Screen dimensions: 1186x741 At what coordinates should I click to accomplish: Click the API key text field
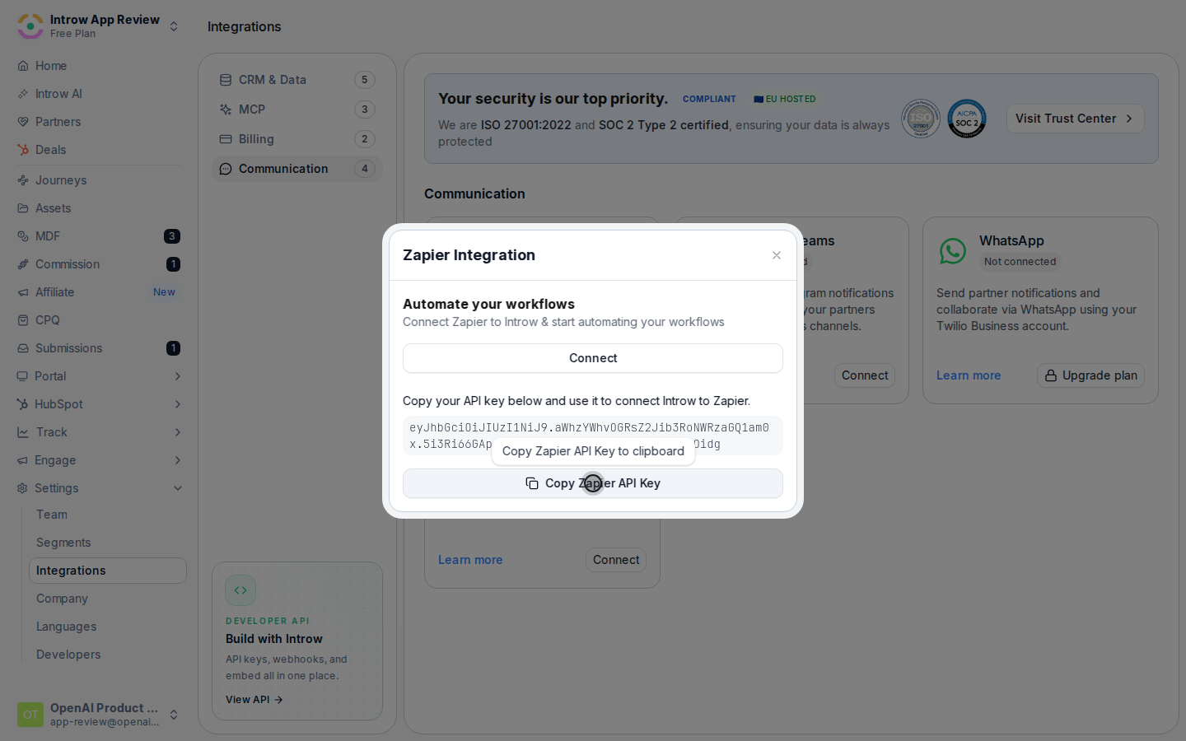(x=593, y=436)
